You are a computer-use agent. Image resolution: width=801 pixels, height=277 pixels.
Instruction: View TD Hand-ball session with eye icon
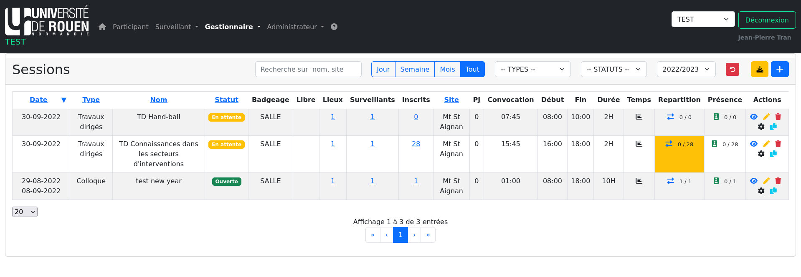click(x=753, y=117)
